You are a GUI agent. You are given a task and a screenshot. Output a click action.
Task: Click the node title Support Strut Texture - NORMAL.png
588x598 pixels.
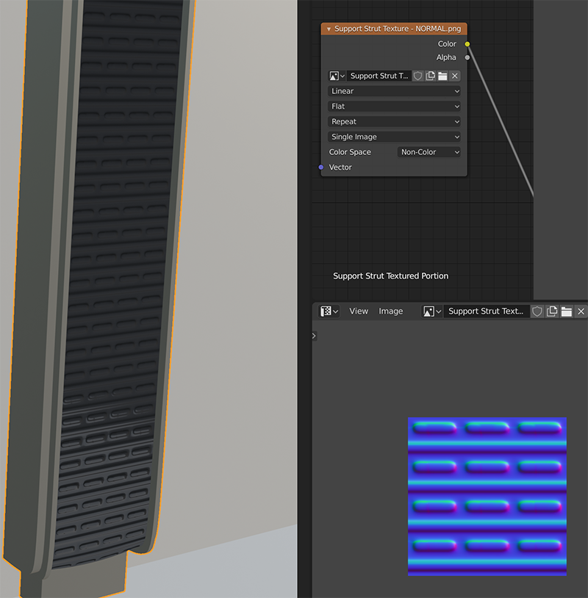pyautogui.click(x=398, y=29)
